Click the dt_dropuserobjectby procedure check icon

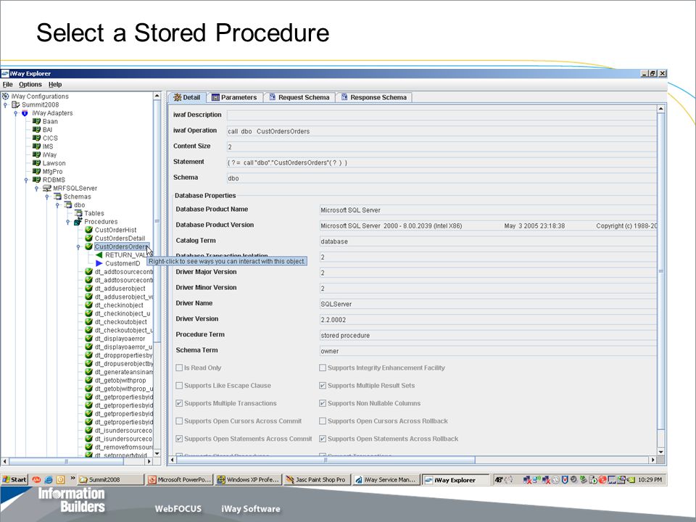click(x=88, y=363)
